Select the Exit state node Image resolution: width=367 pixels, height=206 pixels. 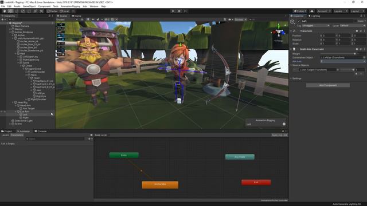coord(256,183)
